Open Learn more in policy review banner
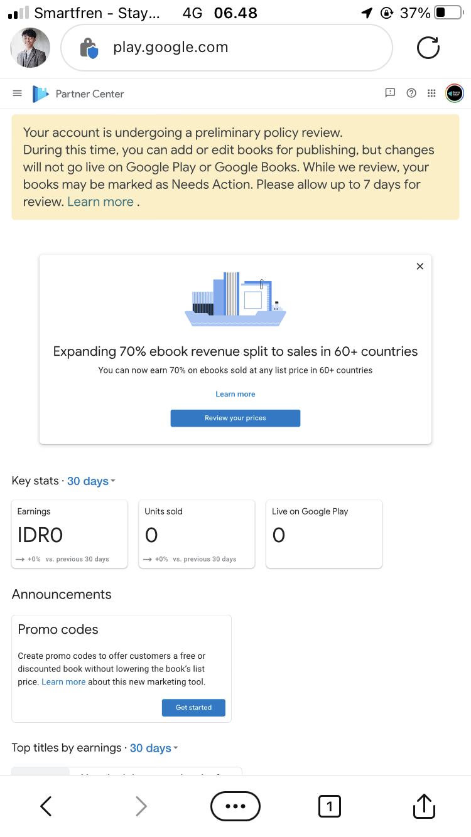 [100, 202]
